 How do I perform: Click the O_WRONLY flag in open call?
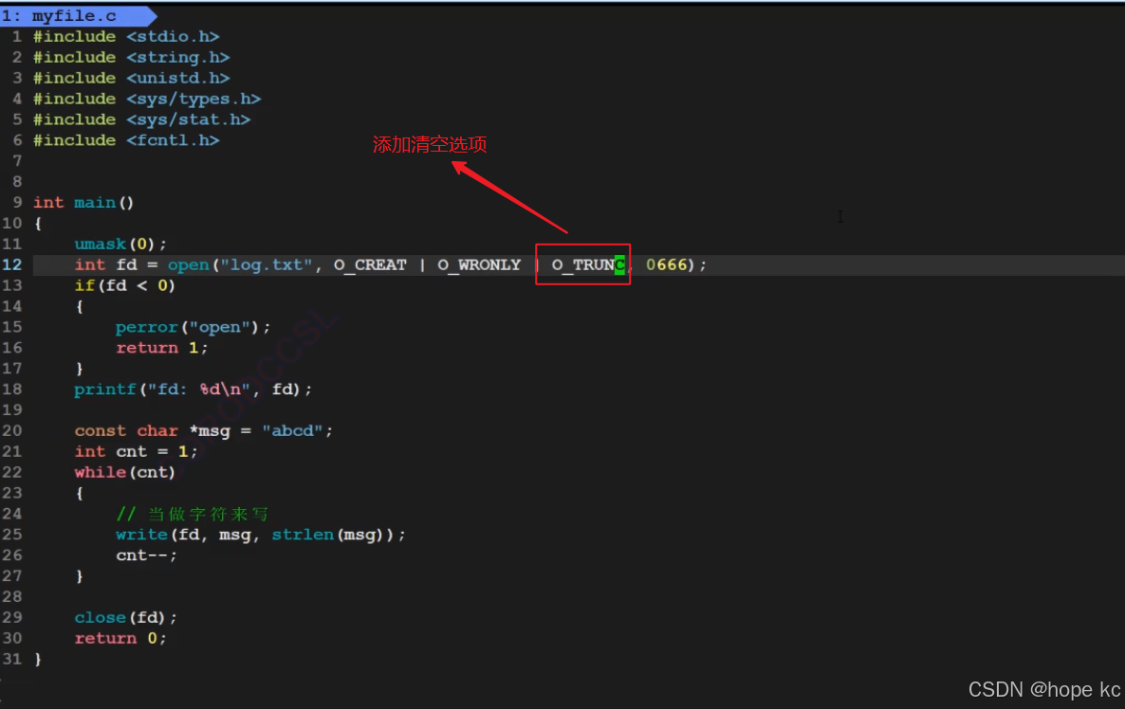pos(479,265)
